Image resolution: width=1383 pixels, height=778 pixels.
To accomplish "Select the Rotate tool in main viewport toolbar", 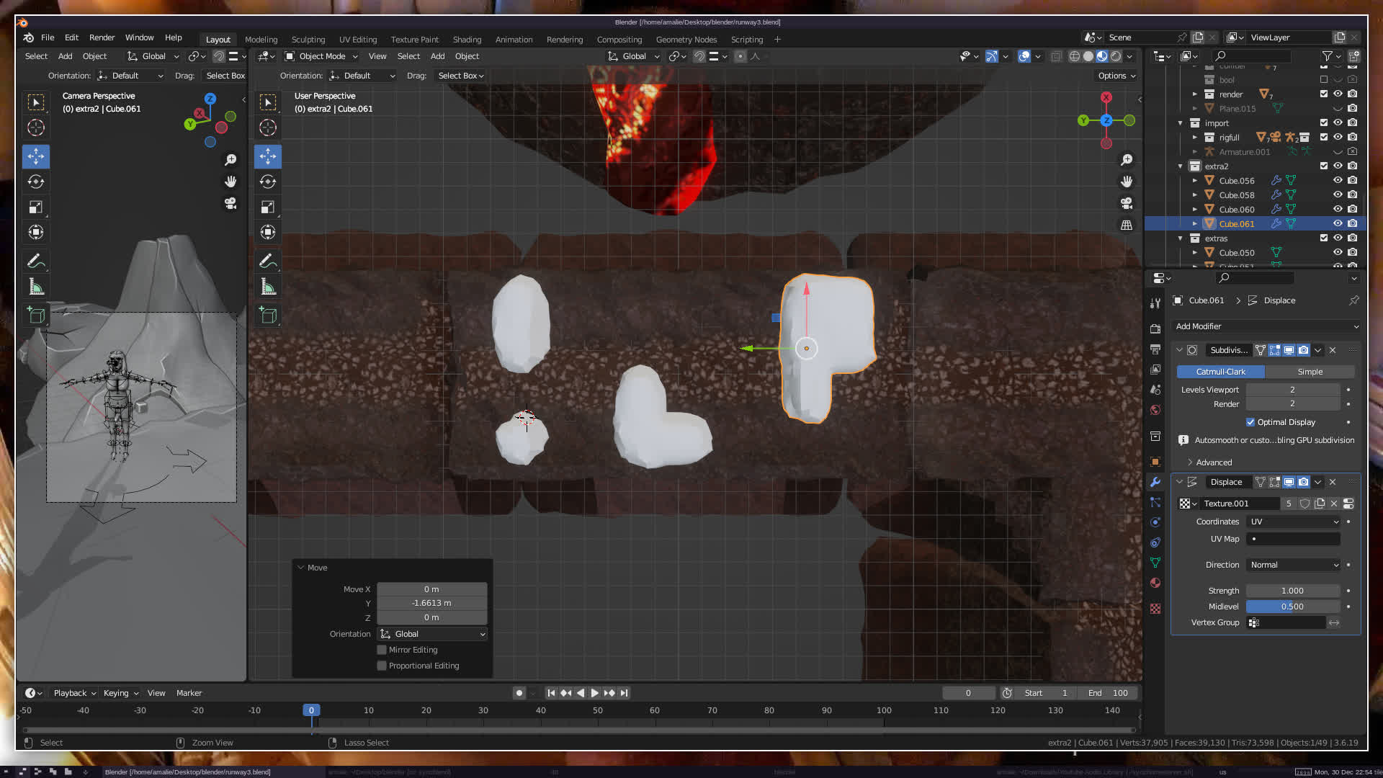I will [267, 182].
